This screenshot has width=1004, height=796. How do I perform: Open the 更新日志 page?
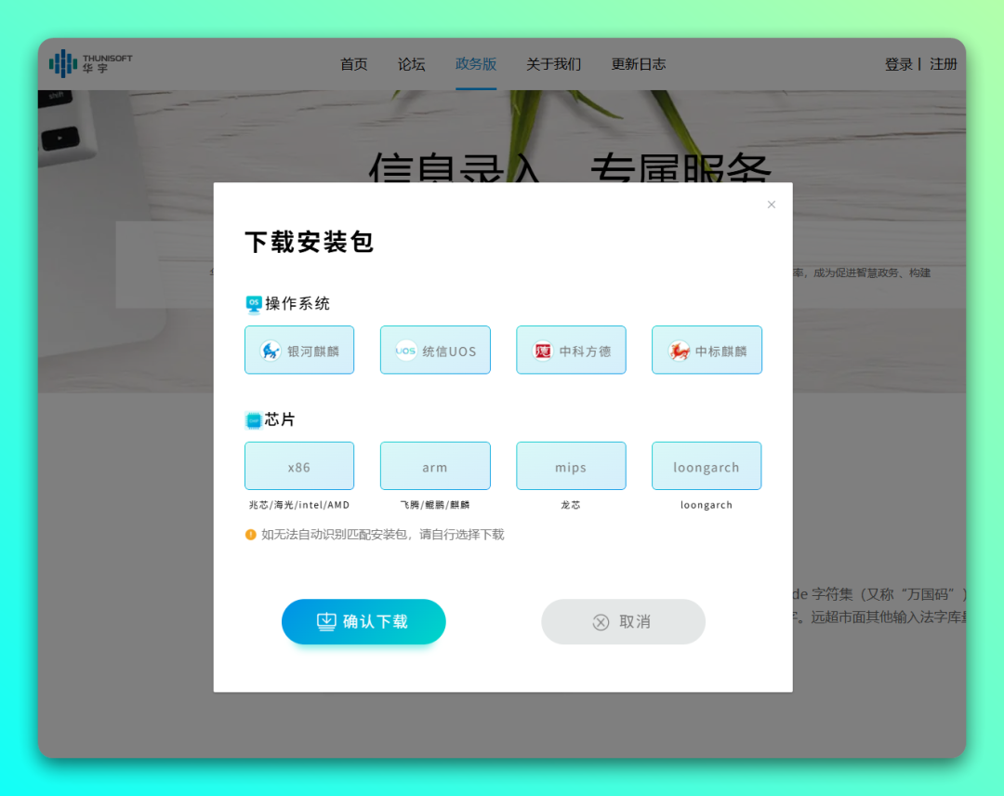coord(639,64)
